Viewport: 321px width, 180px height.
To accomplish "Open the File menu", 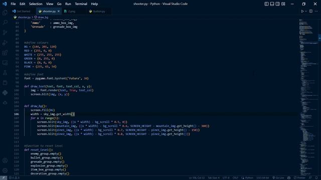I will tap(13, 4).
